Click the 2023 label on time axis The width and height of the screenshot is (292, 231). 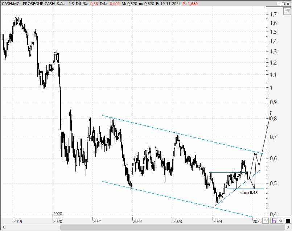(x=177, y=222)
